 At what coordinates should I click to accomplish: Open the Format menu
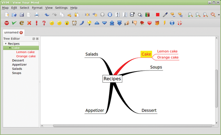37,8
